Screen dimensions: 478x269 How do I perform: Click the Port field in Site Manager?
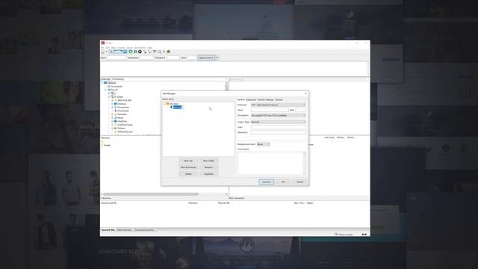(300, 110)
